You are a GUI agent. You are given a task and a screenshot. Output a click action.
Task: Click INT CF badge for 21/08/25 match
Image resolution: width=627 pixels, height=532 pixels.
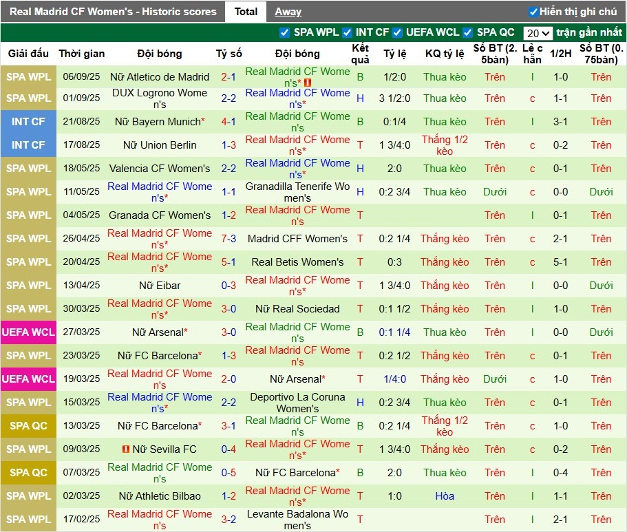28,122
